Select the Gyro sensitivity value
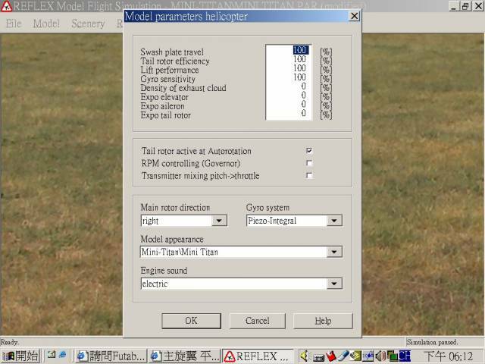This screenshot has width=485, height=364. coord(299,77)
